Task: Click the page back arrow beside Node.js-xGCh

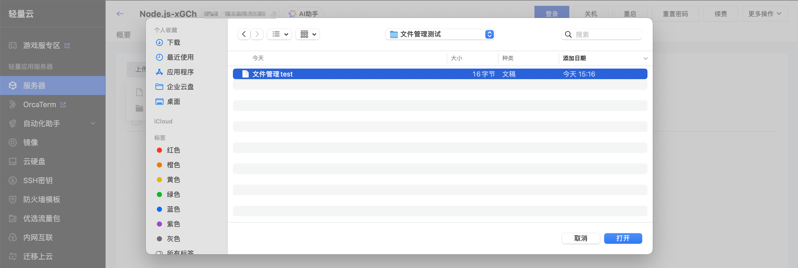Action: pos(120,14)
